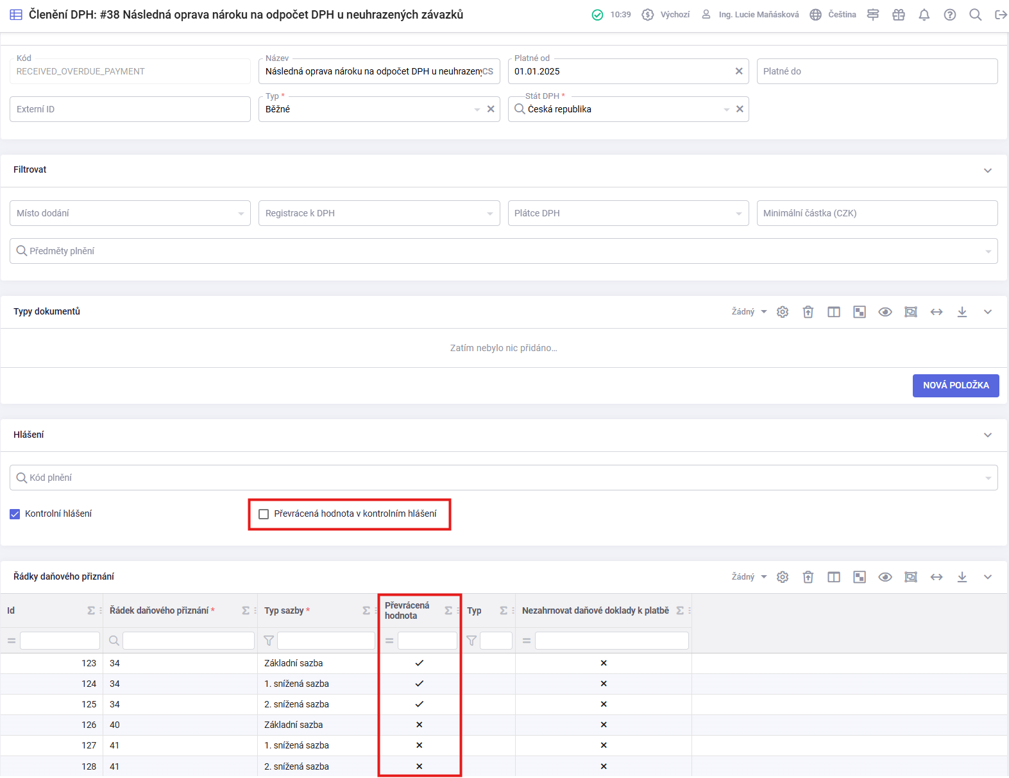Screen dimensions: 1009x778
Task: Click delete trash icon in Typy dokumentů
Action: click(x=808, y=312)
